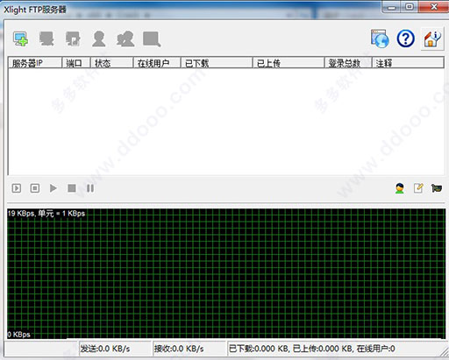Click the global options card icon
This screenshot has height=360, width=449.
tap(437, 188)
